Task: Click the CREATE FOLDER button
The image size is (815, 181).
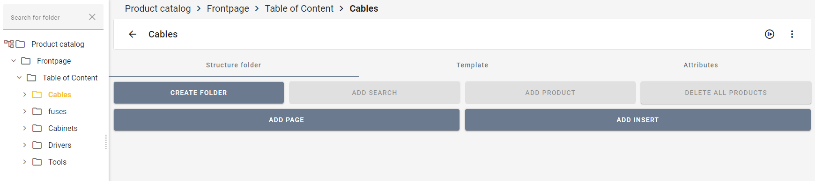Action: pos(199,93)
